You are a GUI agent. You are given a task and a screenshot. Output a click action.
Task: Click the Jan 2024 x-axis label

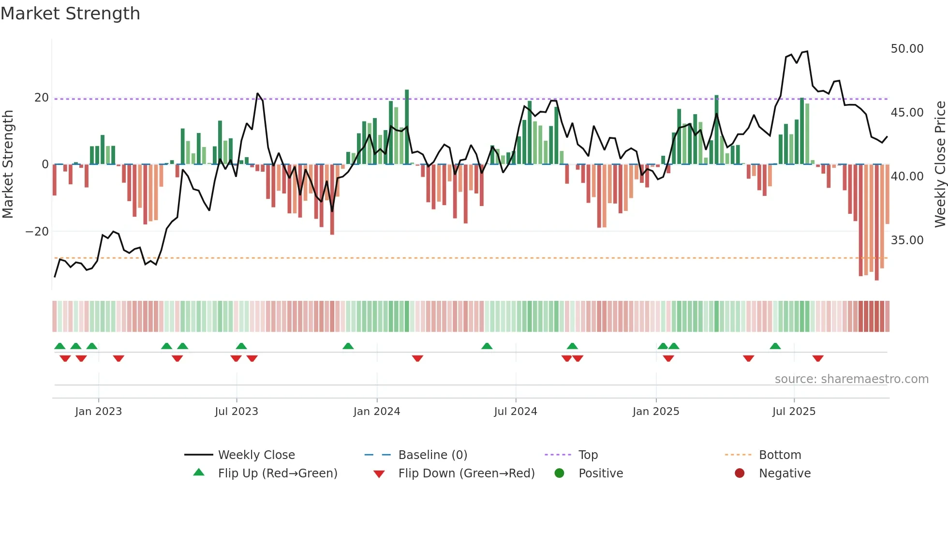tap(377, 411)
